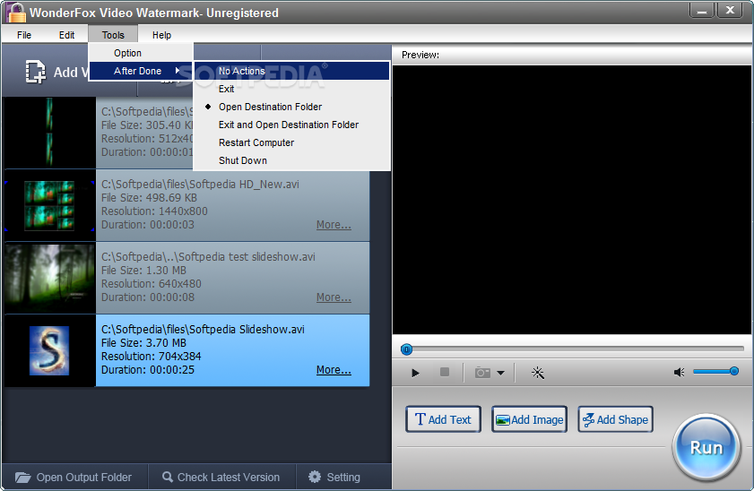Screen dimensions: 754x491
Task: Take a snapshot with the camera icon
Action: (x=482, y=373)
